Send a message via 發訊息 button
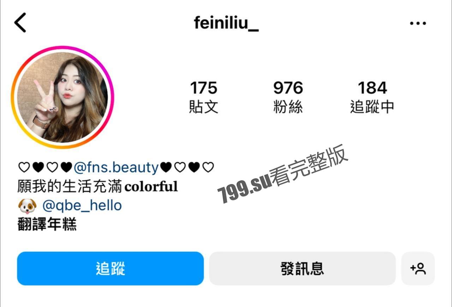Viewport: 452px width, 307px height. pyautogui.click(x=302, y=269)
